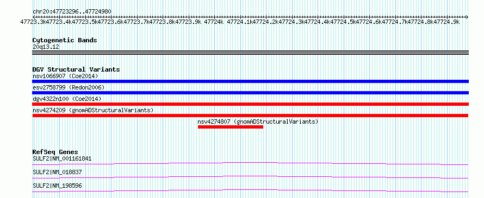The image size is (484, 198).
Task: Click the magenta gene line for NM_001161841
Action: click(x=250, y=163)
